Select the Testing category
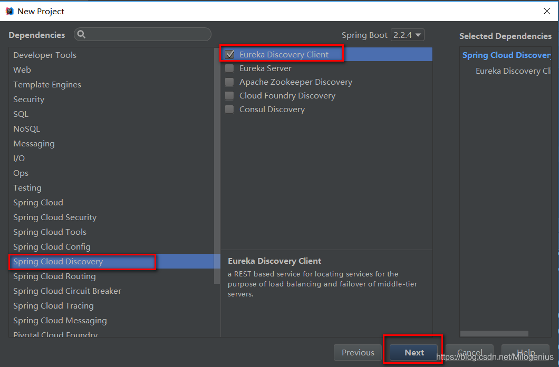559x367 pixels. (111, 188)
